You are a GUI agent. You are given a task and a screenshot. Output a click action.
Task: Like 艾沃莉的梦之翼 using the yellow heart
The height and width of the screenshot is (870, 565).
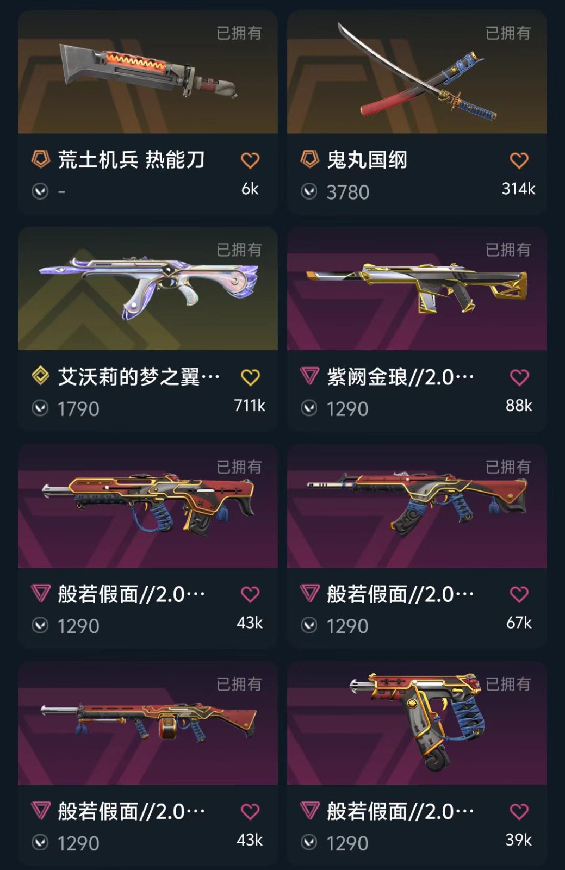(x=250, y=377)
